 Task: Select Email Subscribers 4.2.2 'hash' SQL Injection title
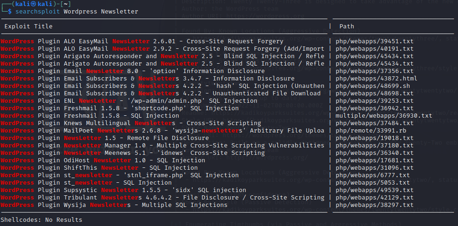pyautogui.click(x=162, y=86)
